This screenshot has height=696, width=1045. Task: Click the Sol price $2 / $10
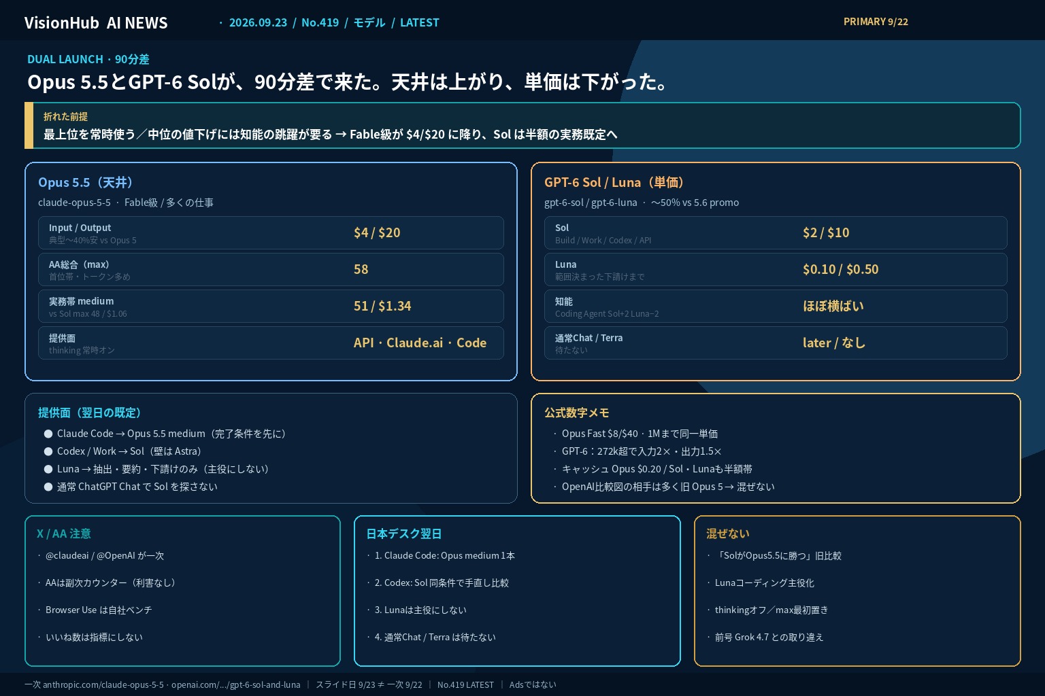coord(826,232)
